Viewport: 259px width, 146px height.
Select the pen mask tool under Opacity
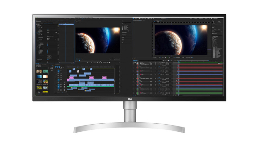41,28
